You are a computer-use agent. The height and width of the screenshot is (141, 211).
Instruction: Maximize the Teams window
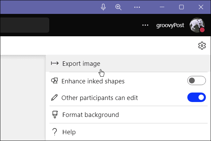tap(181, 7)
